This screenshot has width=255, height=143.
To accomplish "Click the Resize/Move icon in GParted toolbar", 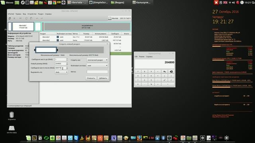I will click(20, 18).
